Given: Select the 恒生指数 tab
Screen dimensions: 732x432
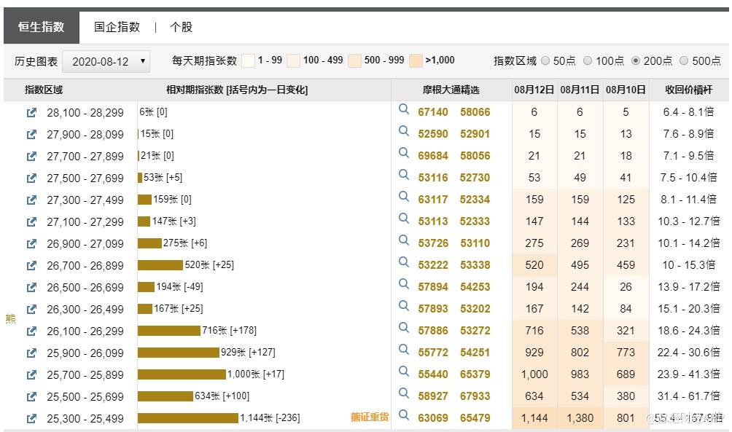Looking at the screenshot, I should [42, 27].
